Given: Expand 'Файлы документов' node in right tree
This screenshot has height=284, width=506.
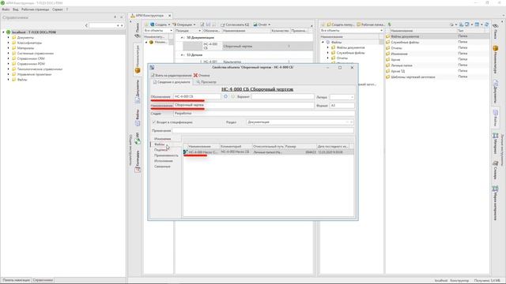Looking at the screenshot, I should [328, 47].
